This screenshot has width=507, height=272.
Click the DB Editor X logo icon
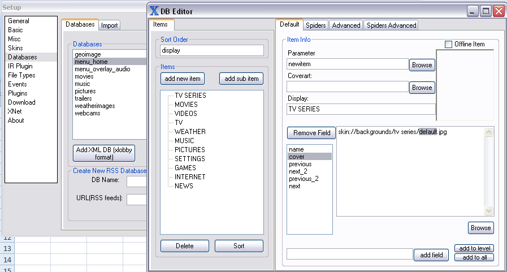coord(154,11)
